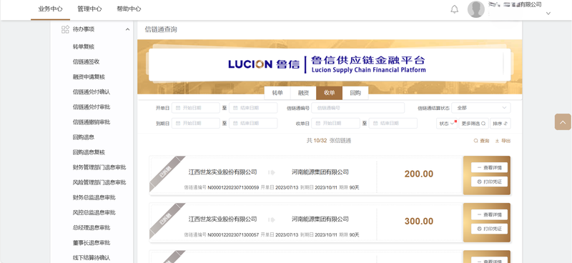Click calendar icon in 到期日 end date
Image resolution: width=572 pixels, height=263 pixels.
pyautogui.click(x=235, y=124)
